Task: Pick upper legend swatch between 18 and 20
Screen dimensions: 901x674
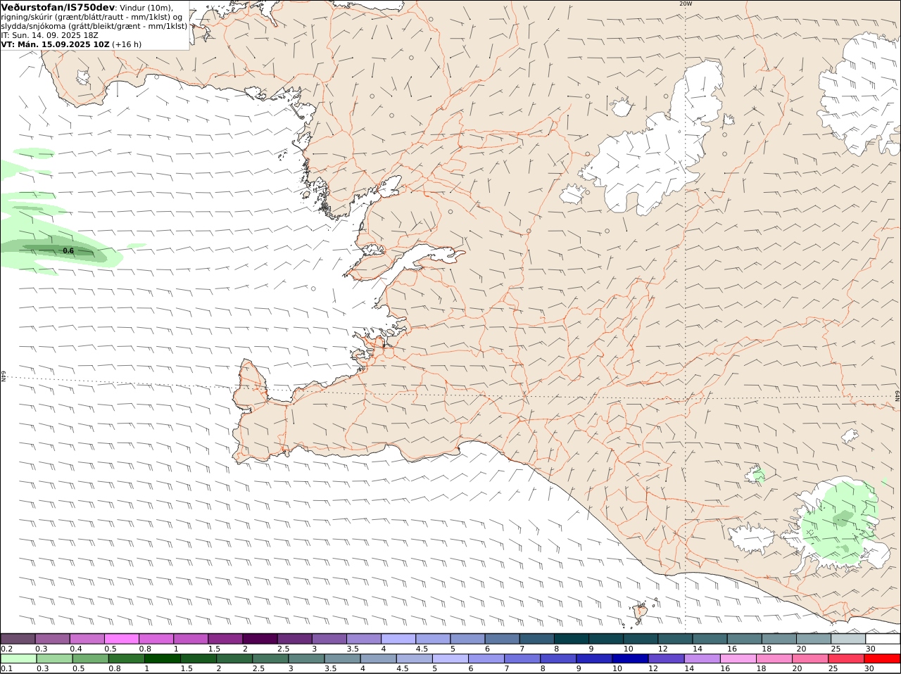Action: [779, 638]
